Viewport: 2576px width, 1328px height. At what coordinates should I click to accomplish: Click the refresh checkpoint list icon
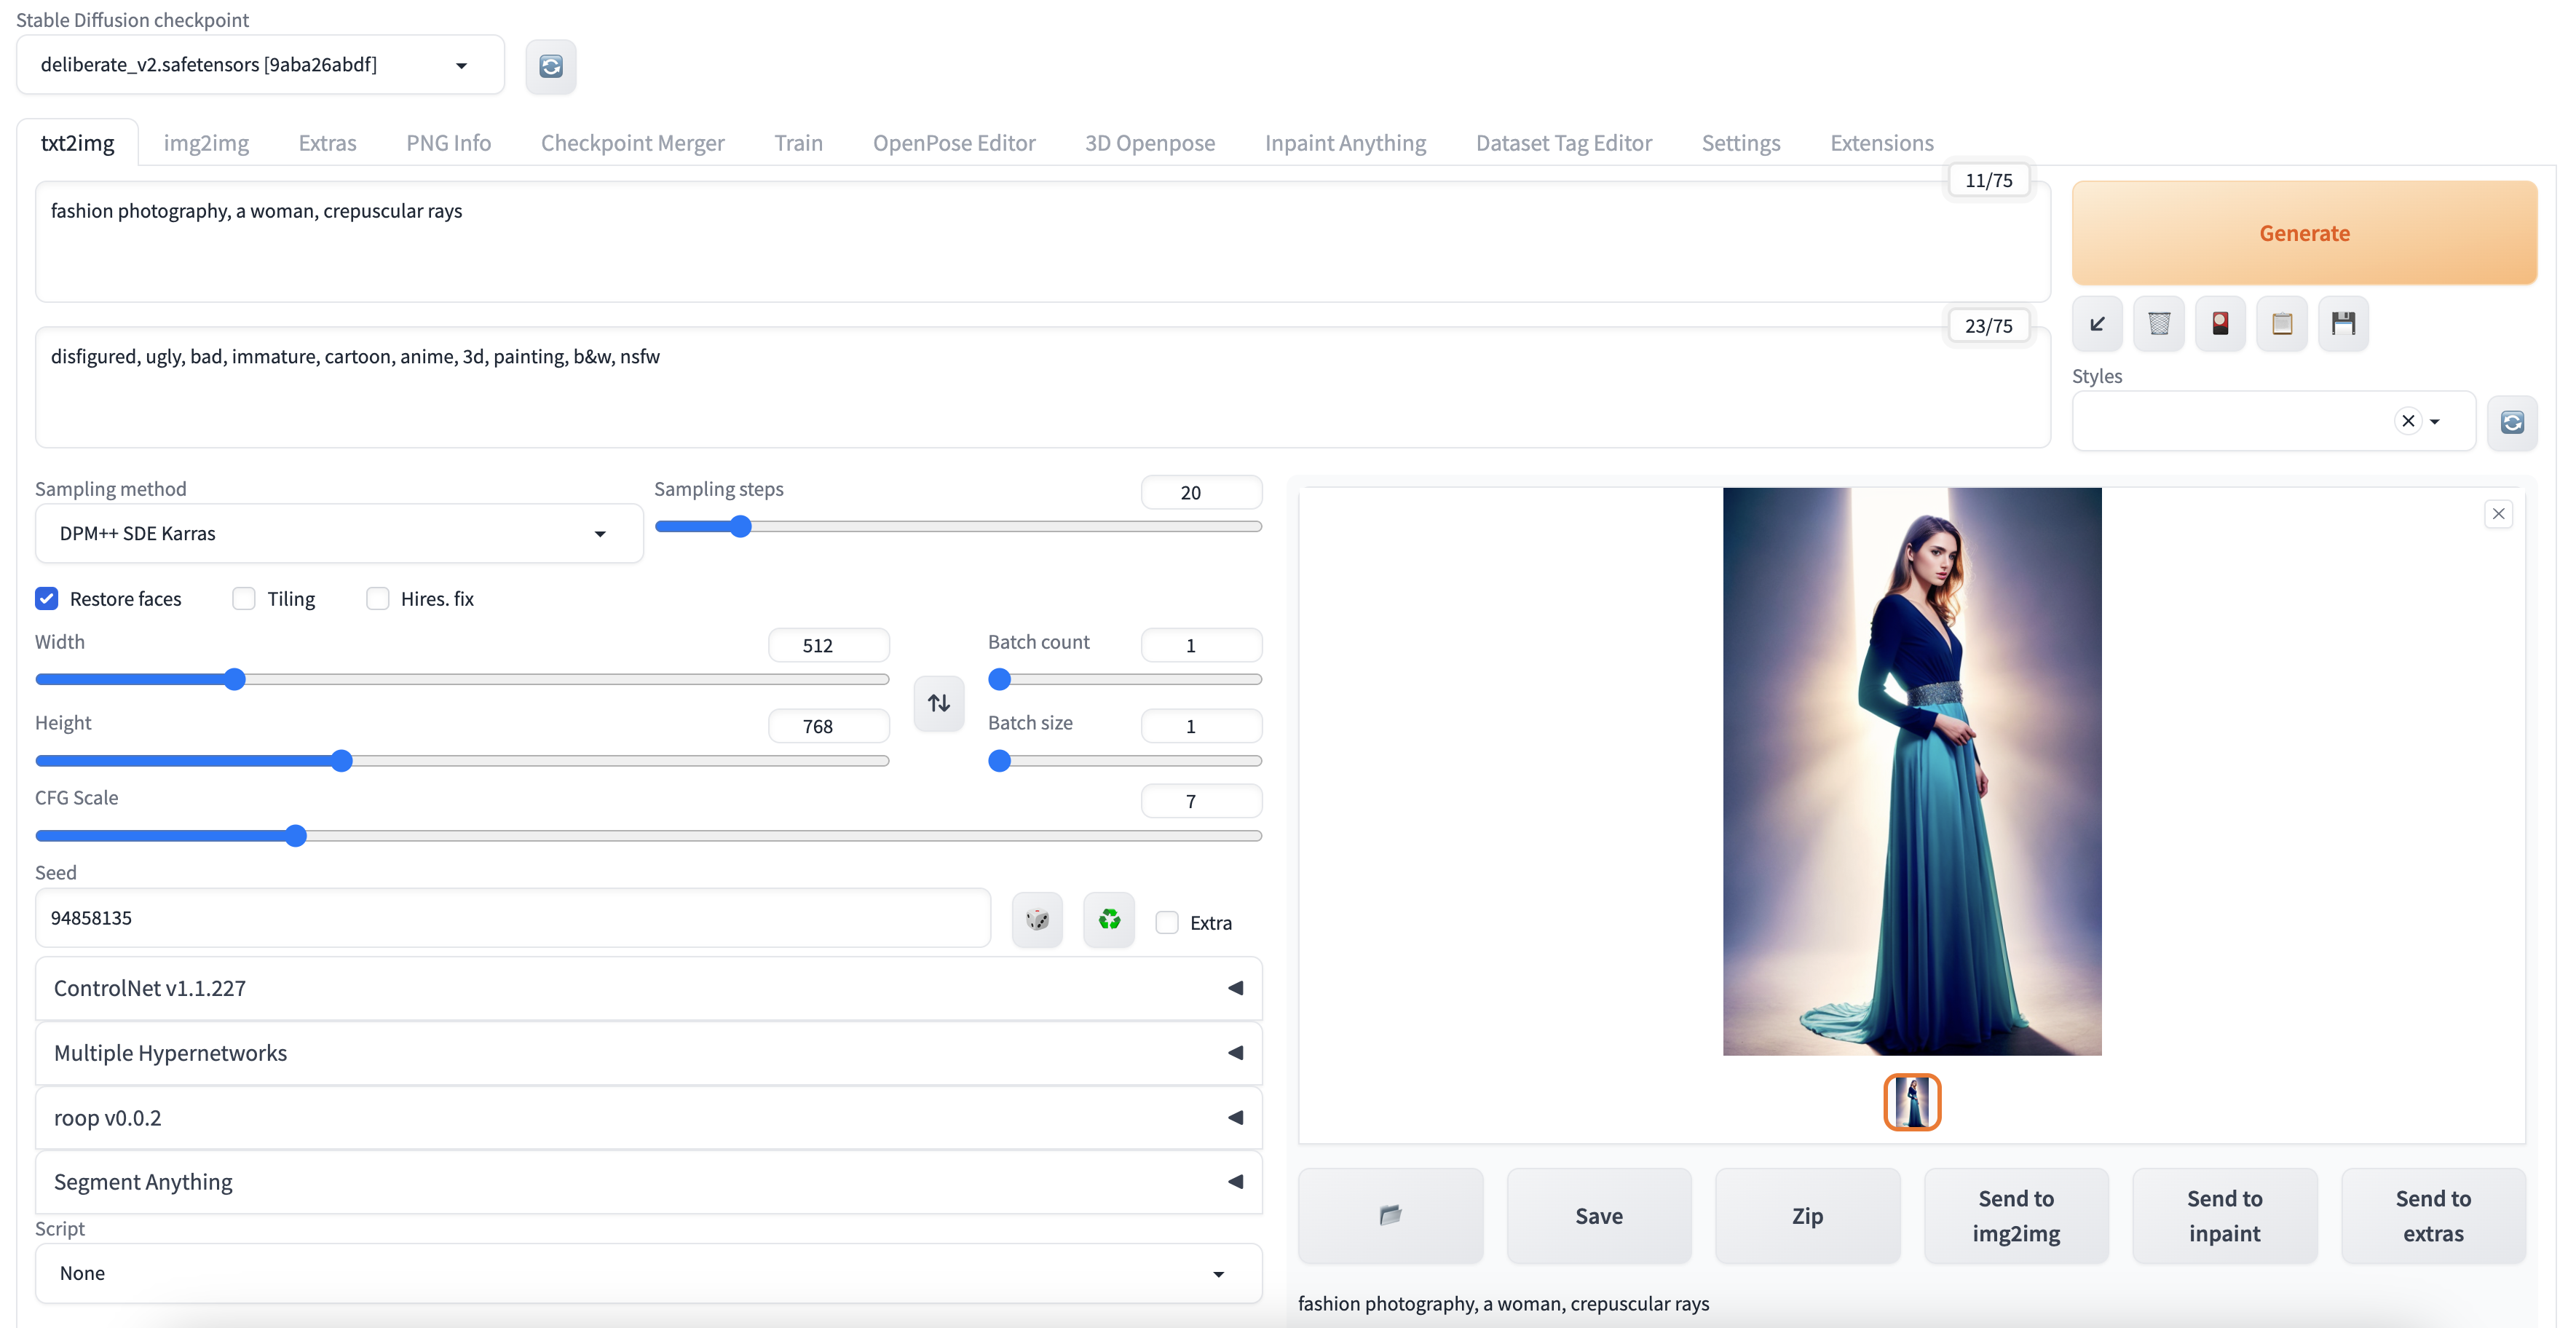[550, 66]
